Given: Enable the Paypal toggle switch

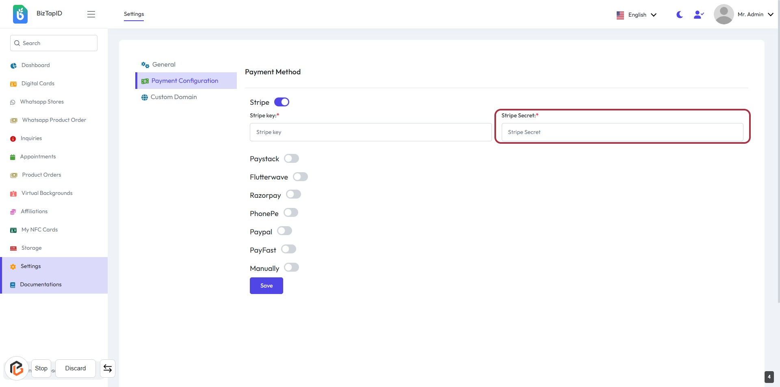Looking at the screenshot, I should tap(284, 231).
